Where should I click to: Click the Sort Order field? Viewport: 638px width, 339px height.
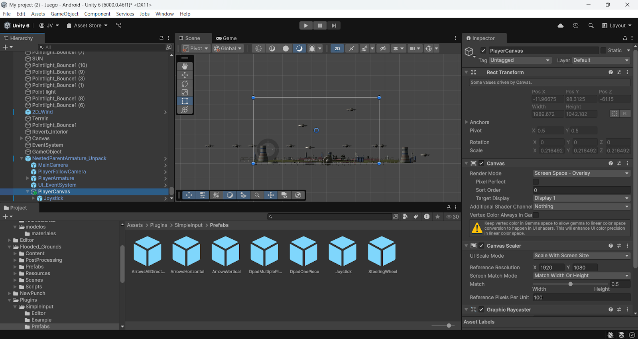(582, 190)
